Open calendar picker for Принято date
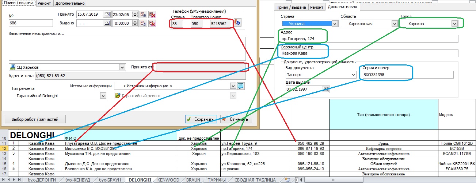The width and height of the screenshot is (476, 183). (x=107, y=15)
